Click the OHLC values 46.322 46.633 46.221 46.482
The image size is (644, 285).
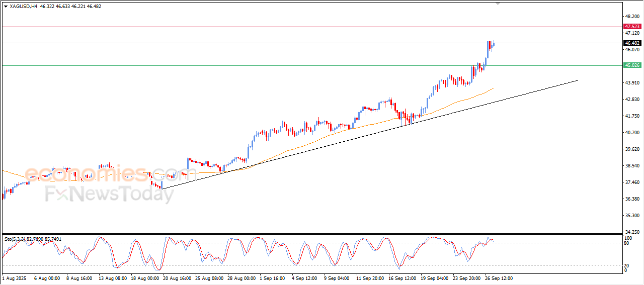pyautogui.click(x=70, y=7)
